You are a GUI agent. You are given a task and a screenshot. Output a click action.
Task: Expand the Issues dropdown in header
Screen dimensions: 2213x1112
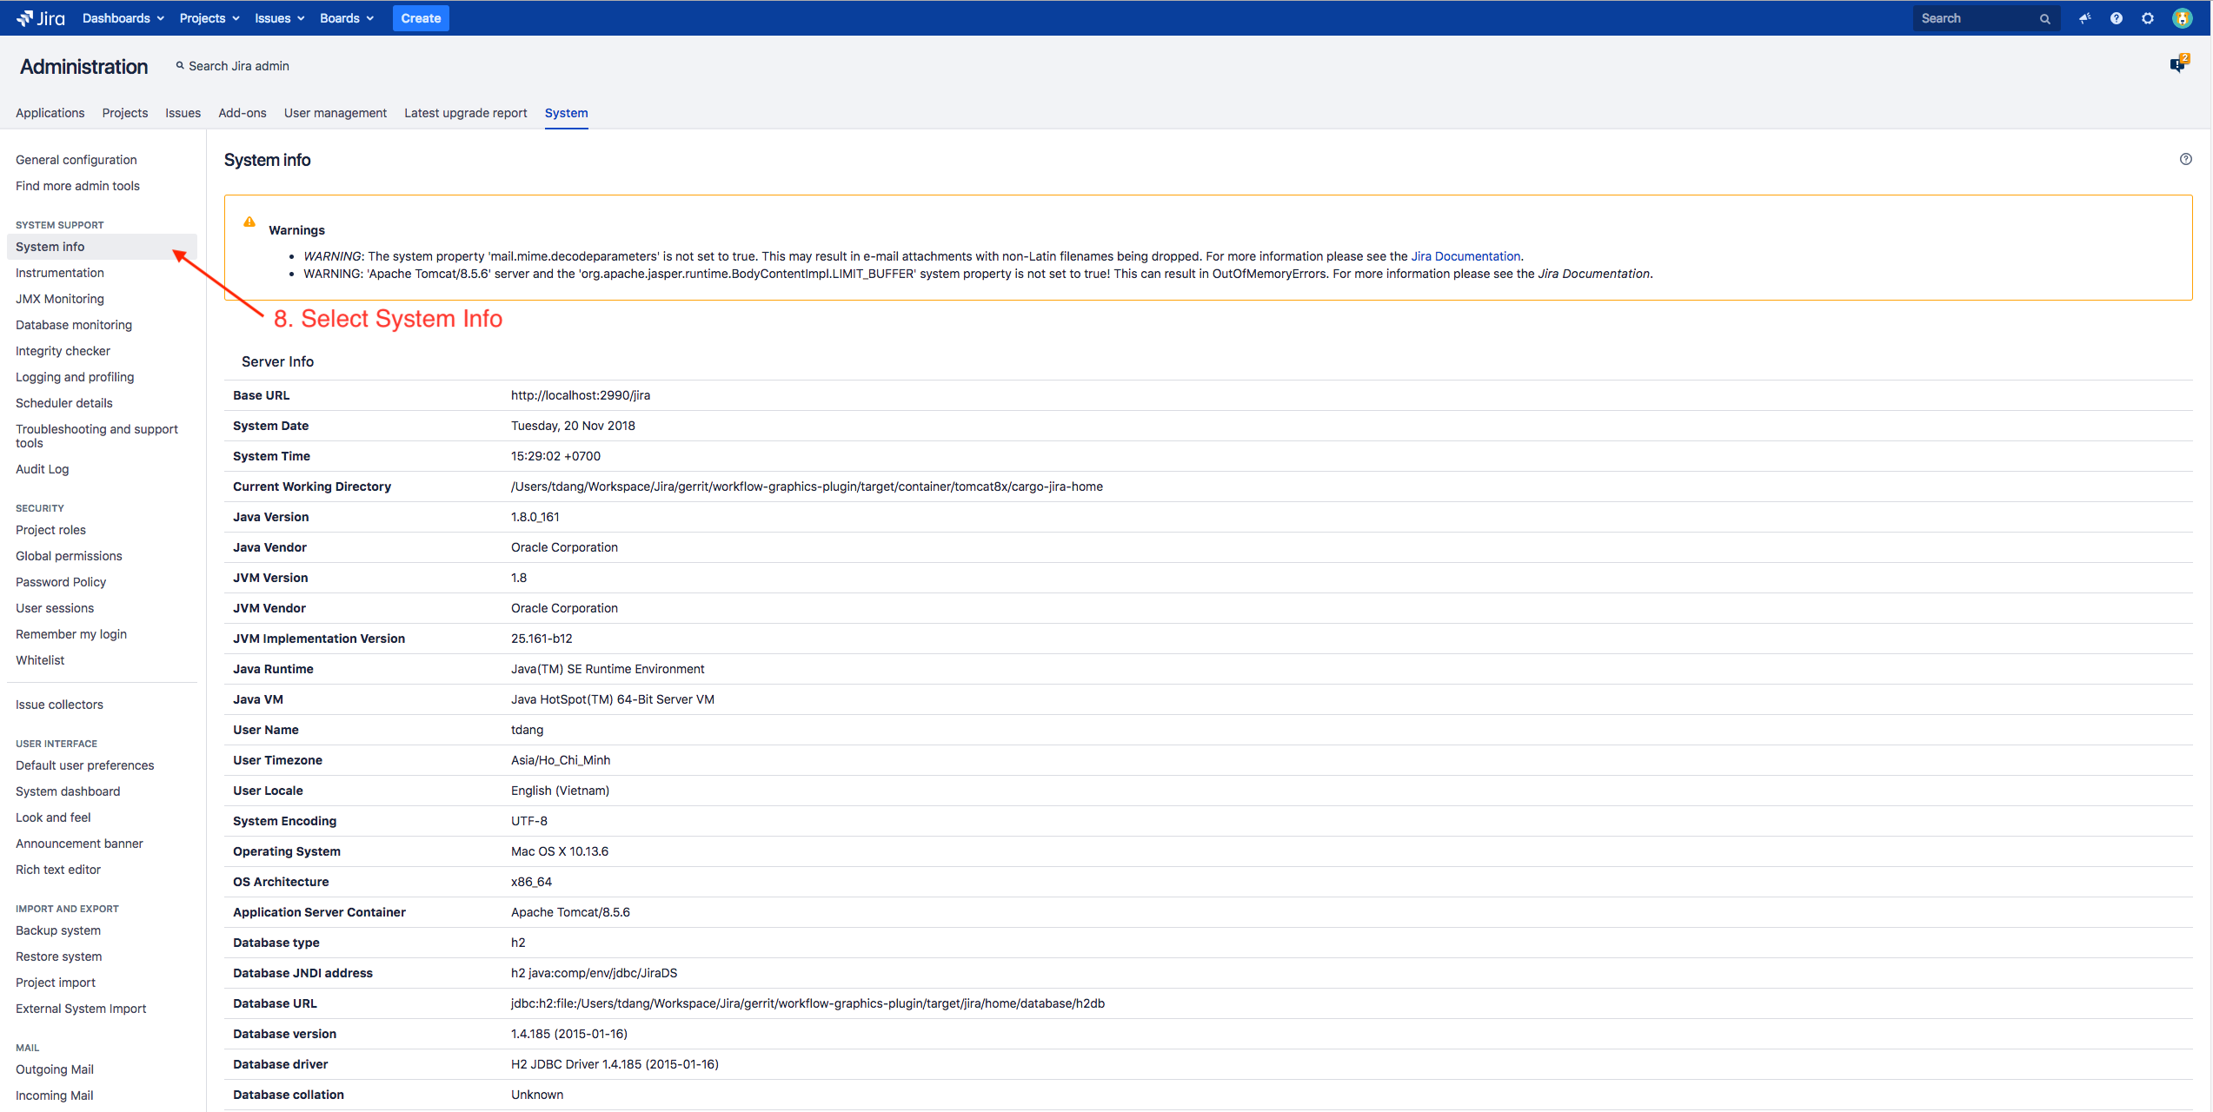[x=279, y=18]
